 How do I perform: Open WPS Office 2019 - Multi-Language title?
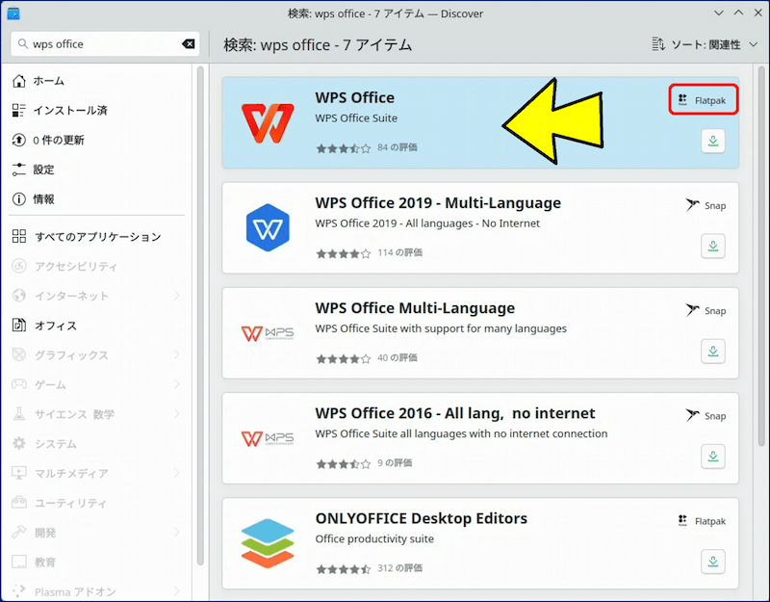437,203
